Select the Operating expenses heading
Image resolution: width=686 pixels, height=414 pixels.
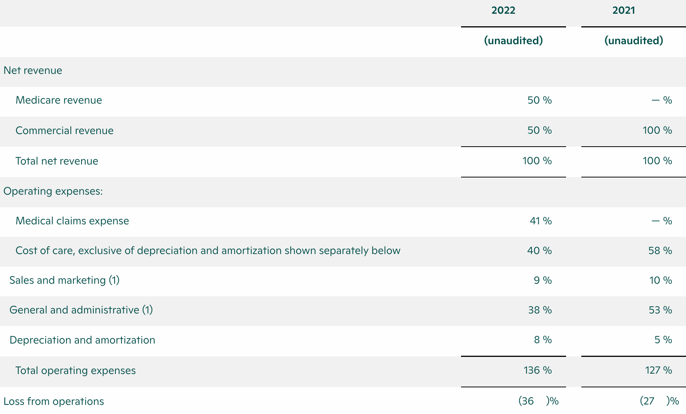(x=53, y=191)
